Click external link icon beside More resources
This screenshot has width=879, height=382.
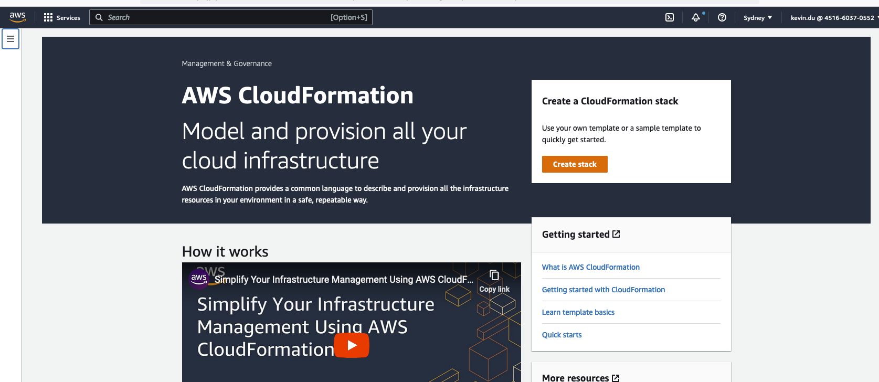coord(616,378)
